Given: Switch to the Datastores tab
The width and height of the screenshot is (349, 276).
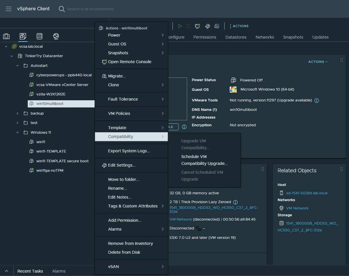Looking at the screenshot, I should point(236,37).
